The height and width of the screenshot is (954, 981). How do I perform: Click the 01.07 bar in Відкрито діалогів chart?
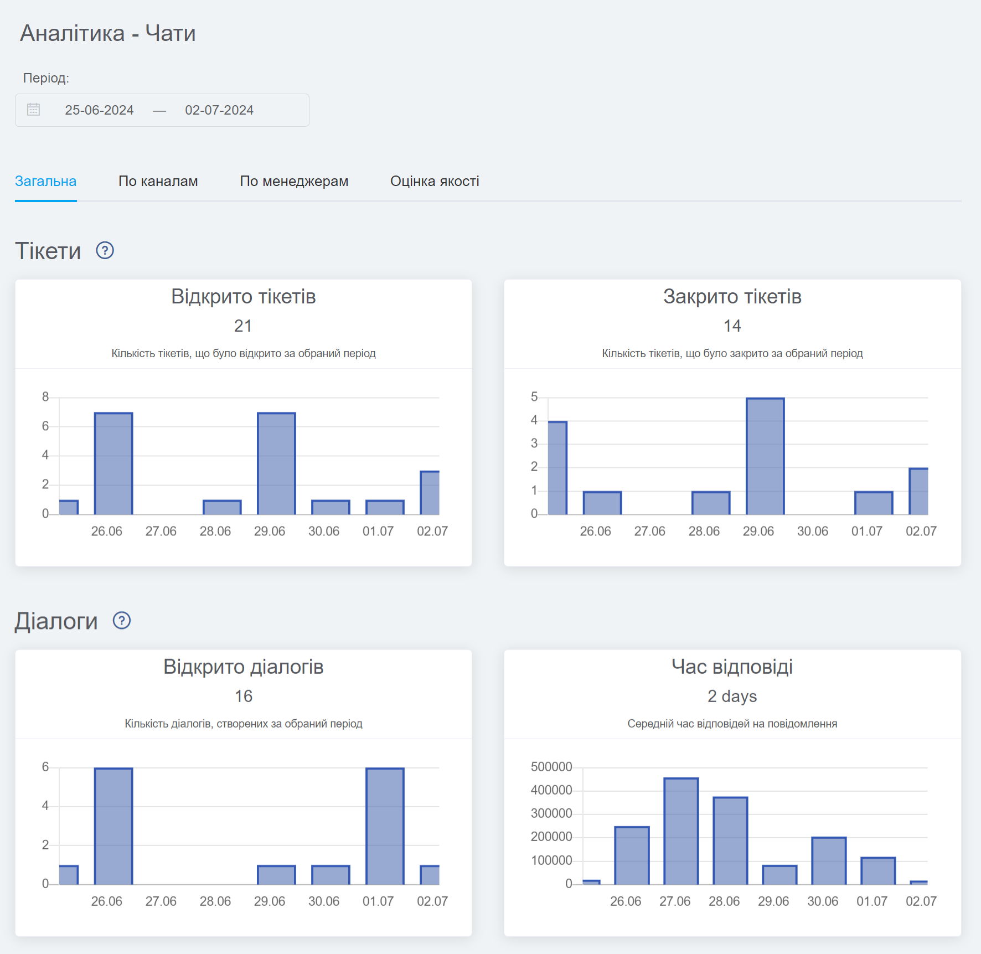pyautogui.click(x=385, y=826)
